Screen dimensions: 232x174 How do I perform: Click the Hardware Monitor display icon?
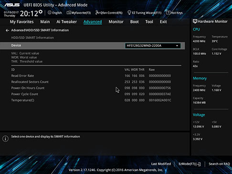pyautogui.click(x=195, y=21)
